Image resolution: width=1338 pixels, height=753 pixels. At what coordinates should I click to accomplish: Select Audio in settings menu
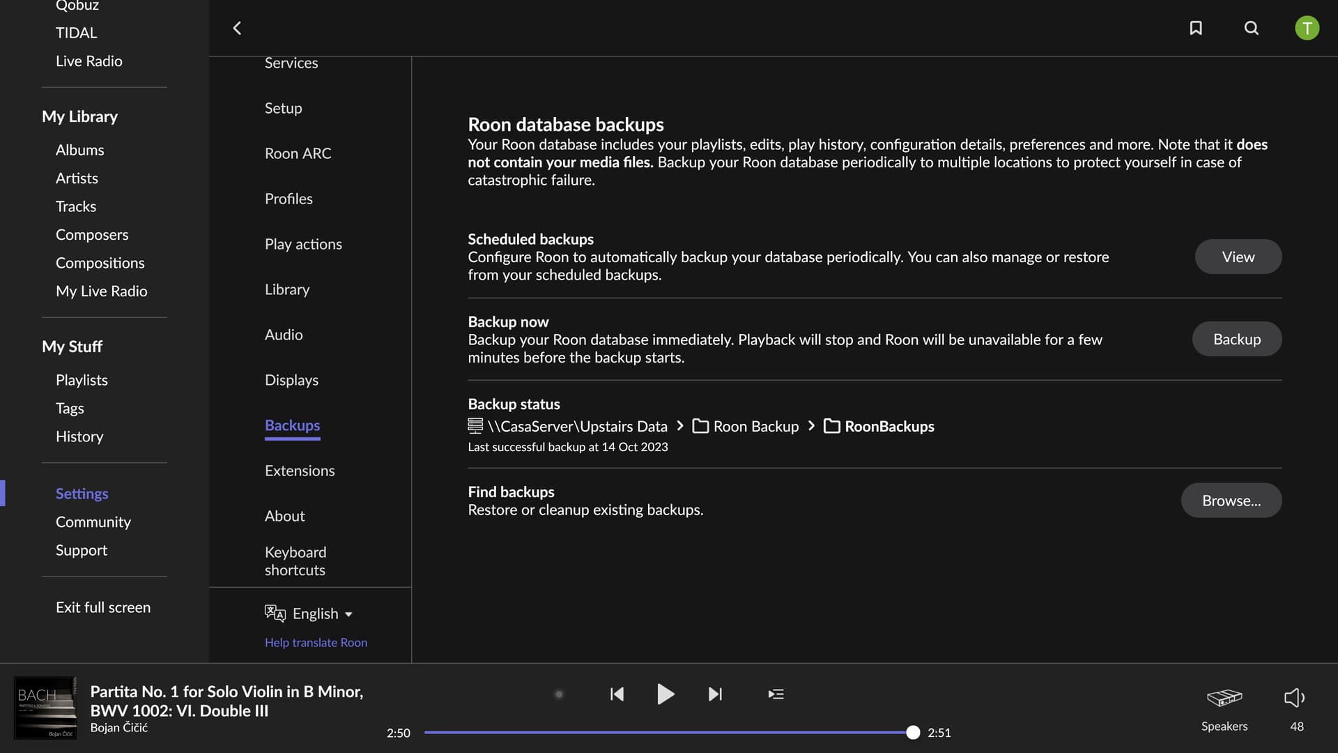point(284,335)
